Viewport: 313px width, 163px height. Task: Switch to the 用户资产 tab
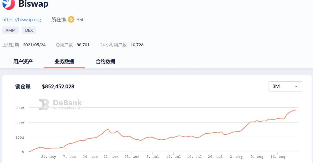point(23,62)
